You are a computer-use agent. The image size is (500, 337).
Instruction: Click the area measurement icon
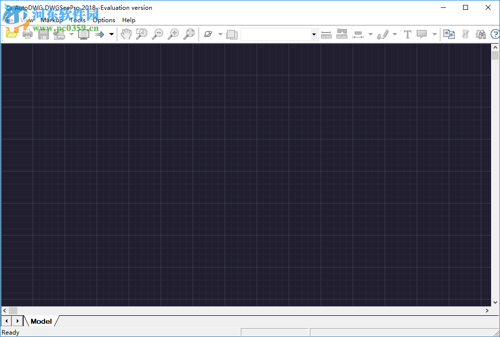click(x=342, y=34)
